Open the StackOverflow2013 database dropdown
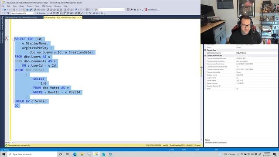 [22, 13]
